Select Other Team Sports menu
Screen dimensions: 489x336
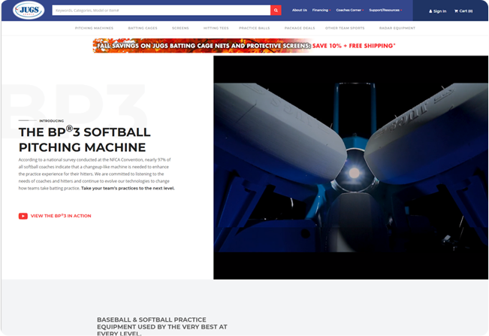coord(345,28)
